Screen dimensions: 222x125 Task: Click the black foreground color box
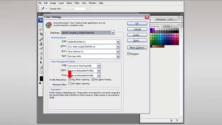(41, 78)
